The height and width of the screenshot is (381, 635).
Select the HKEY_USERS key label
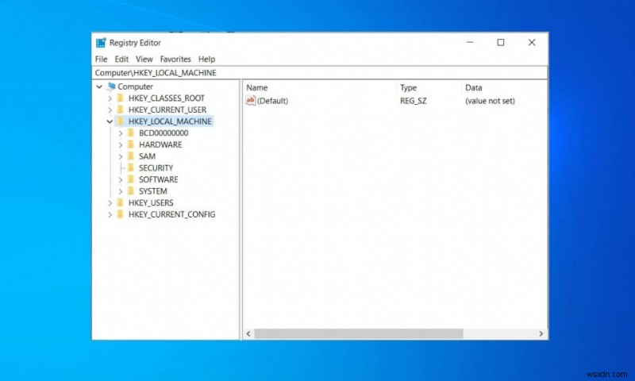coord(151,203)
